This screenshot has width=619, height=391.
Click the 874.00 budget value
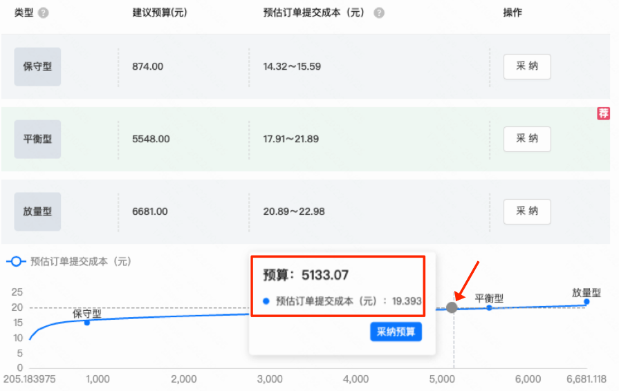click(147, 66)
